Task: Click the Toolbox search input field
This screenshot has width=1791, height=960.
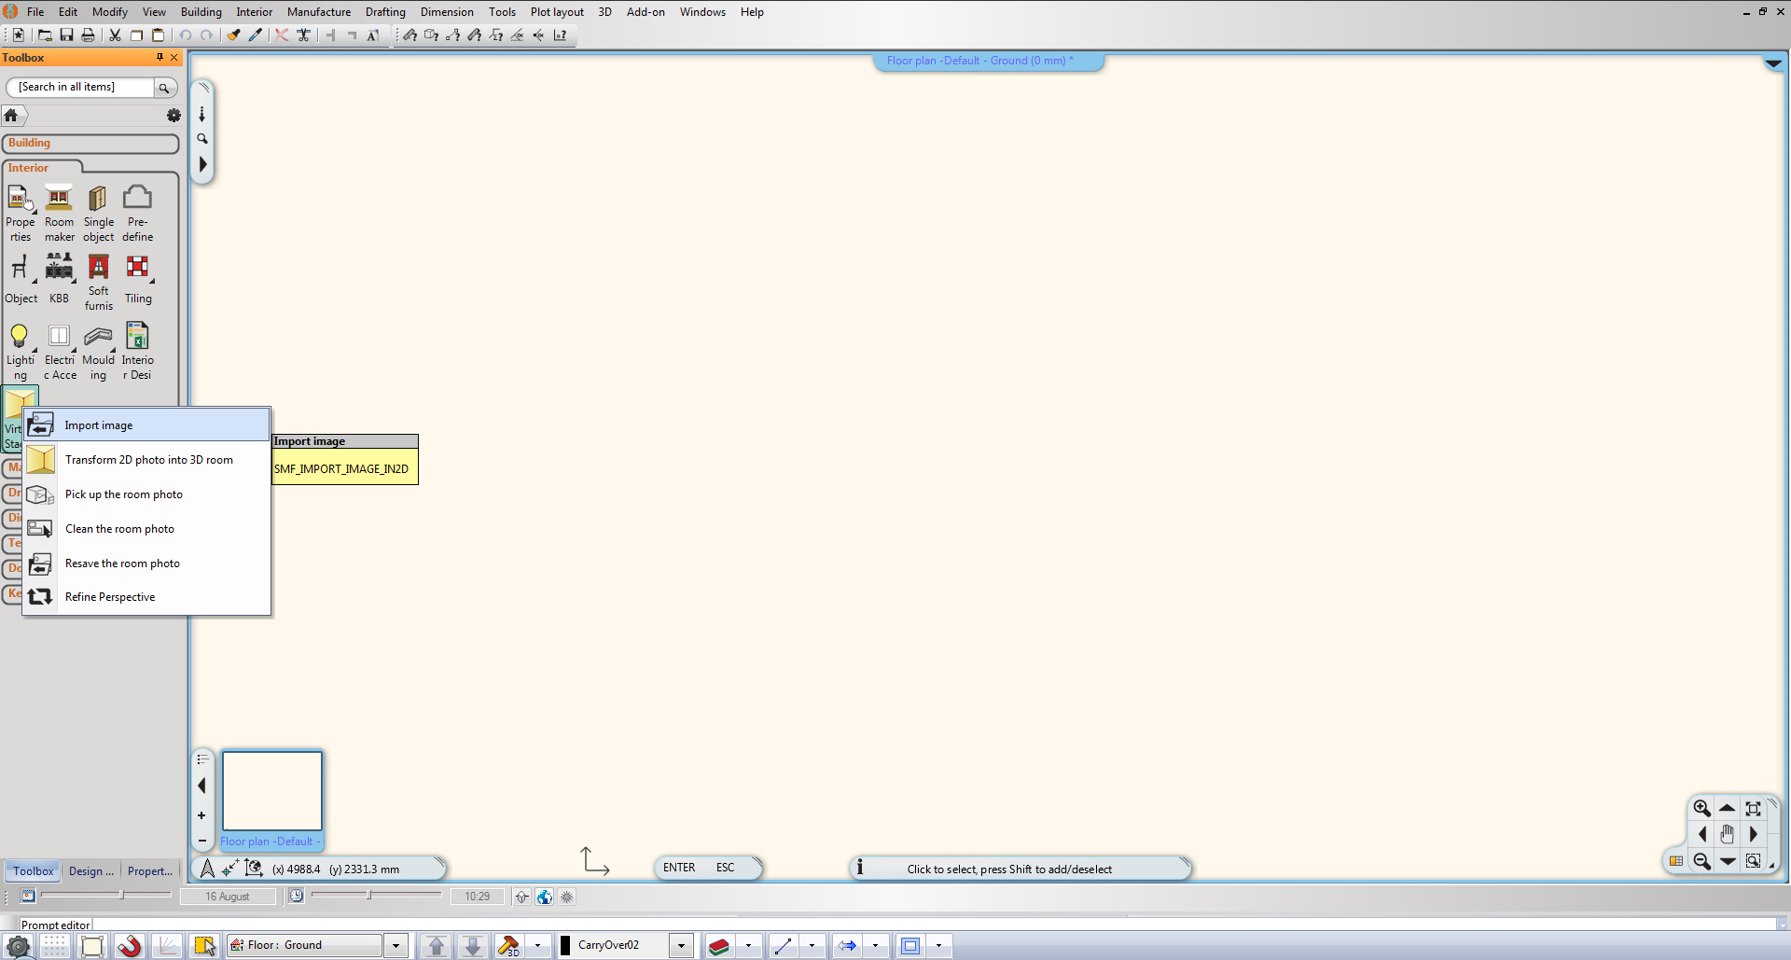Action: [81, 87]
